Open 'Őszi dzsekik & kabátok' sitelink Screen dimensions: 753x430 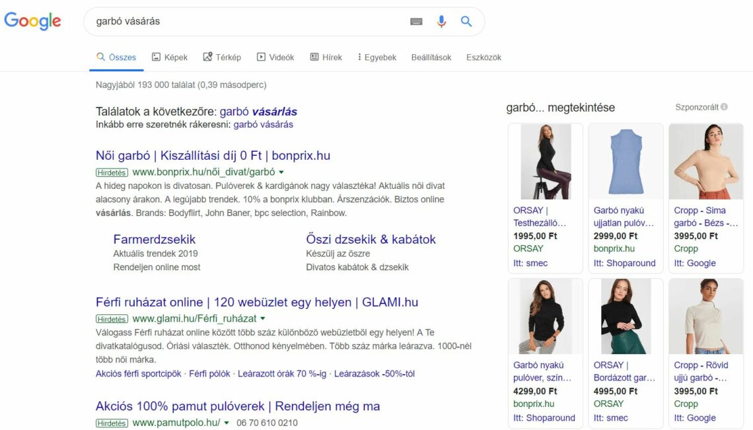371,239
